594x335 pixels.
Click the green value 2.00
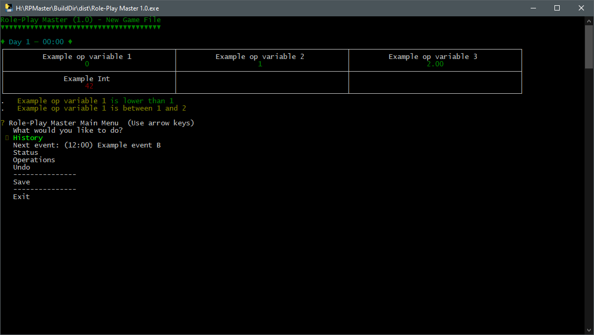pyautogui.click(x=435, y=64)
